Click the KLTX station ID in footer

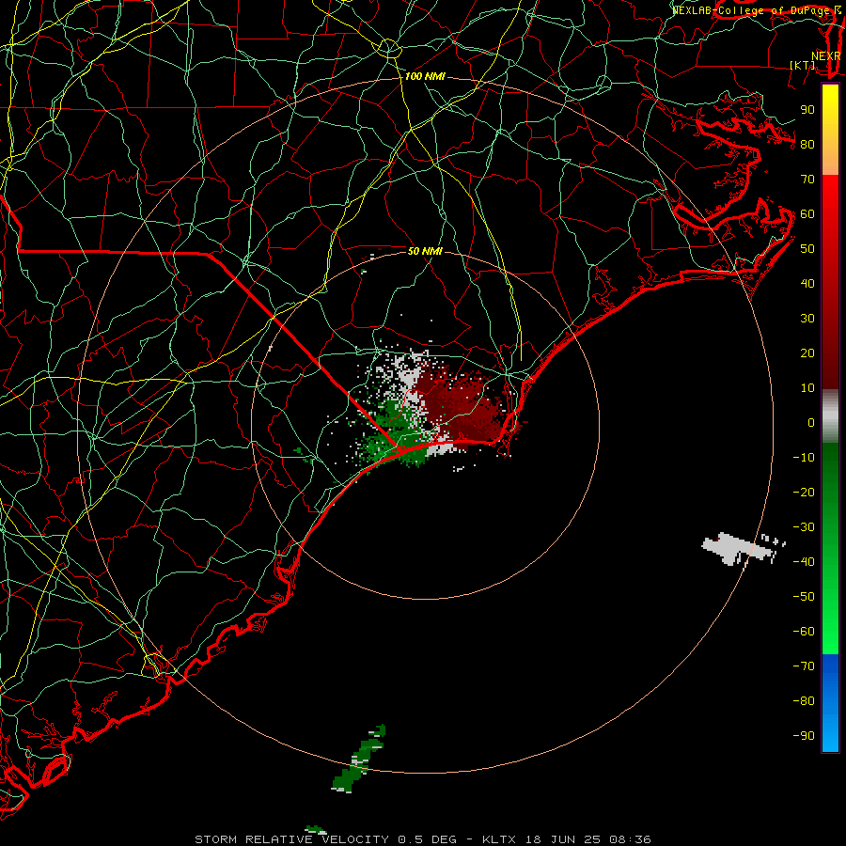click(x=499, y=839)
